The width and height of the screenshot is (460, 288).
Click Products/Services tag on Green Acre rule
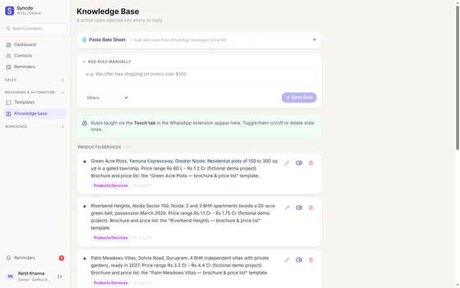tap(111, 186)
